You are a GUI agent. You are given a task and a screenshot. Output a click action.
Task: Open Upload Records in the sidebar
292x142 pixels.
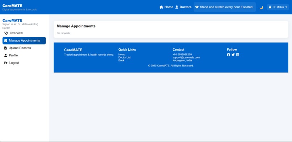(24, 48)
